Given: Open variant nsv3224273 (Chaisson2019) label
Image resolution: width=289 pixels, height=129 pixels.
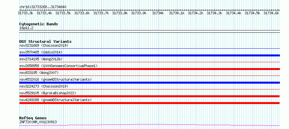Looking at the screenshot, I should (x=44, y=86).
